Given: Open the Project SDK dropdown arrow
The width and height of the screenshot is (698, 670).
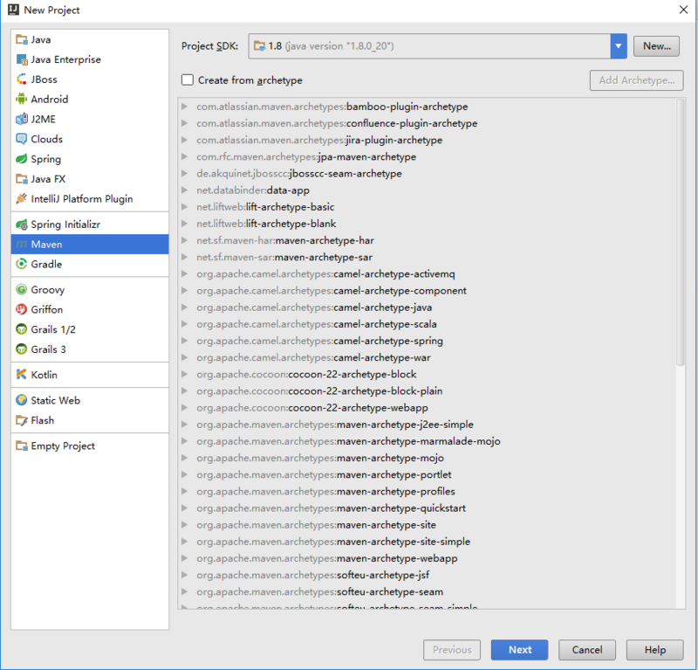Looking at the screenshot, I should 619,46.
